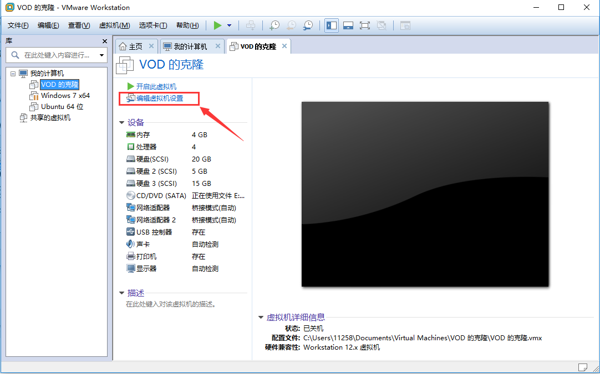Screen dimensions: 600x374
Task: Open the snapshot manager wrench-clock icon
Action: coord(308,25)
